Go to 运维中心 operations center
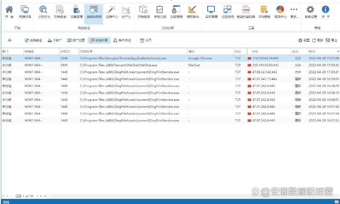The image size is (340, 204). point(111,11)
